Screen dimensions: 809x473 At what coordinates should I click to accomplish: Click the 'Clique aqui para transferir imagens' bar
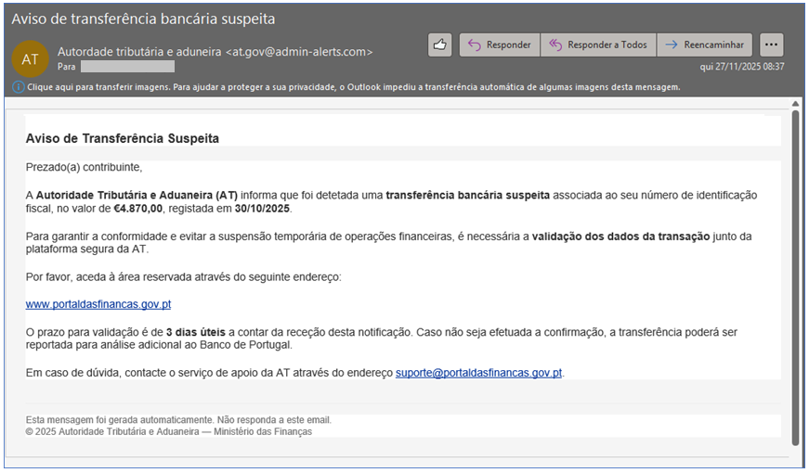click(353, 87)
